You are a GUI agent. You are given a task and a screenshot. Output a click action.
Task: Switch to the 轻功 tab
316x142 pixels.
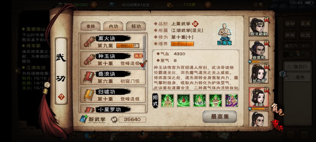point(136,26)
